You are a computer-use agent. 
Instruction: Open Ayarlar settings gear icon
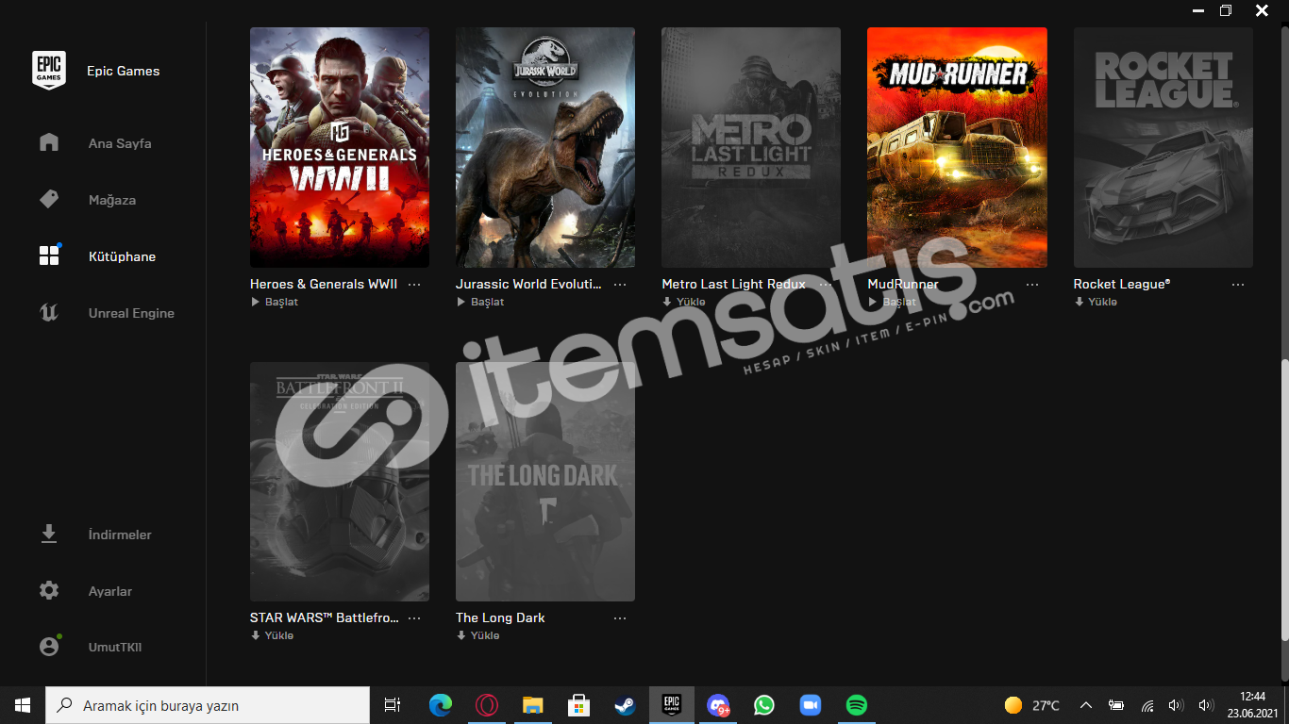[49, 591]
